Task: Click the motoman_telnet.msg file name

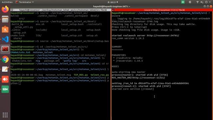Action: coord(58,75)
